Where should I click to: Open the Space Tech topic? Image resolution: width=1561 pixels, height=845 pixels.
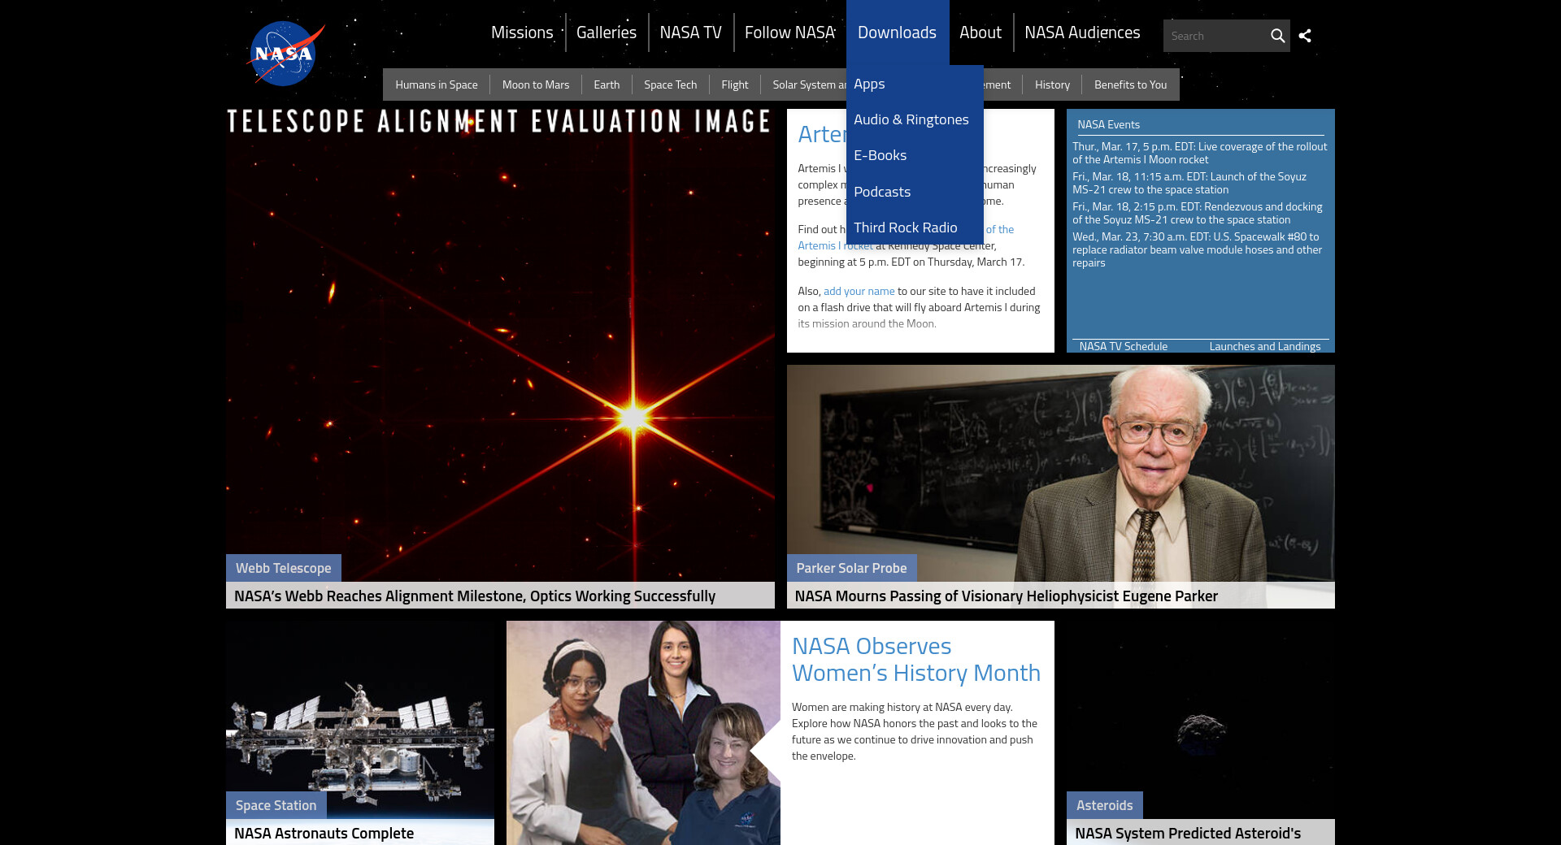point(671,84)
